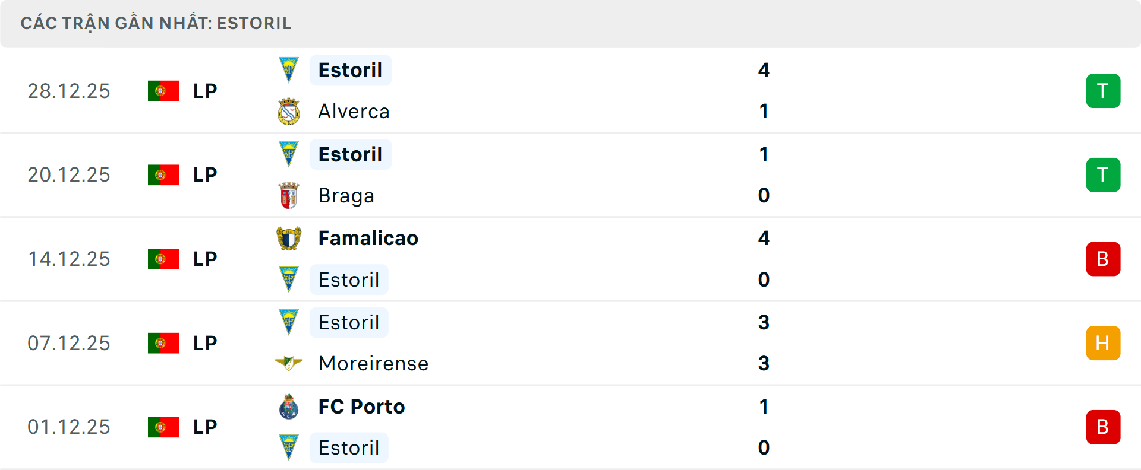Open the Braga team link
1141x470 pixels.
[x=346, y=196]
